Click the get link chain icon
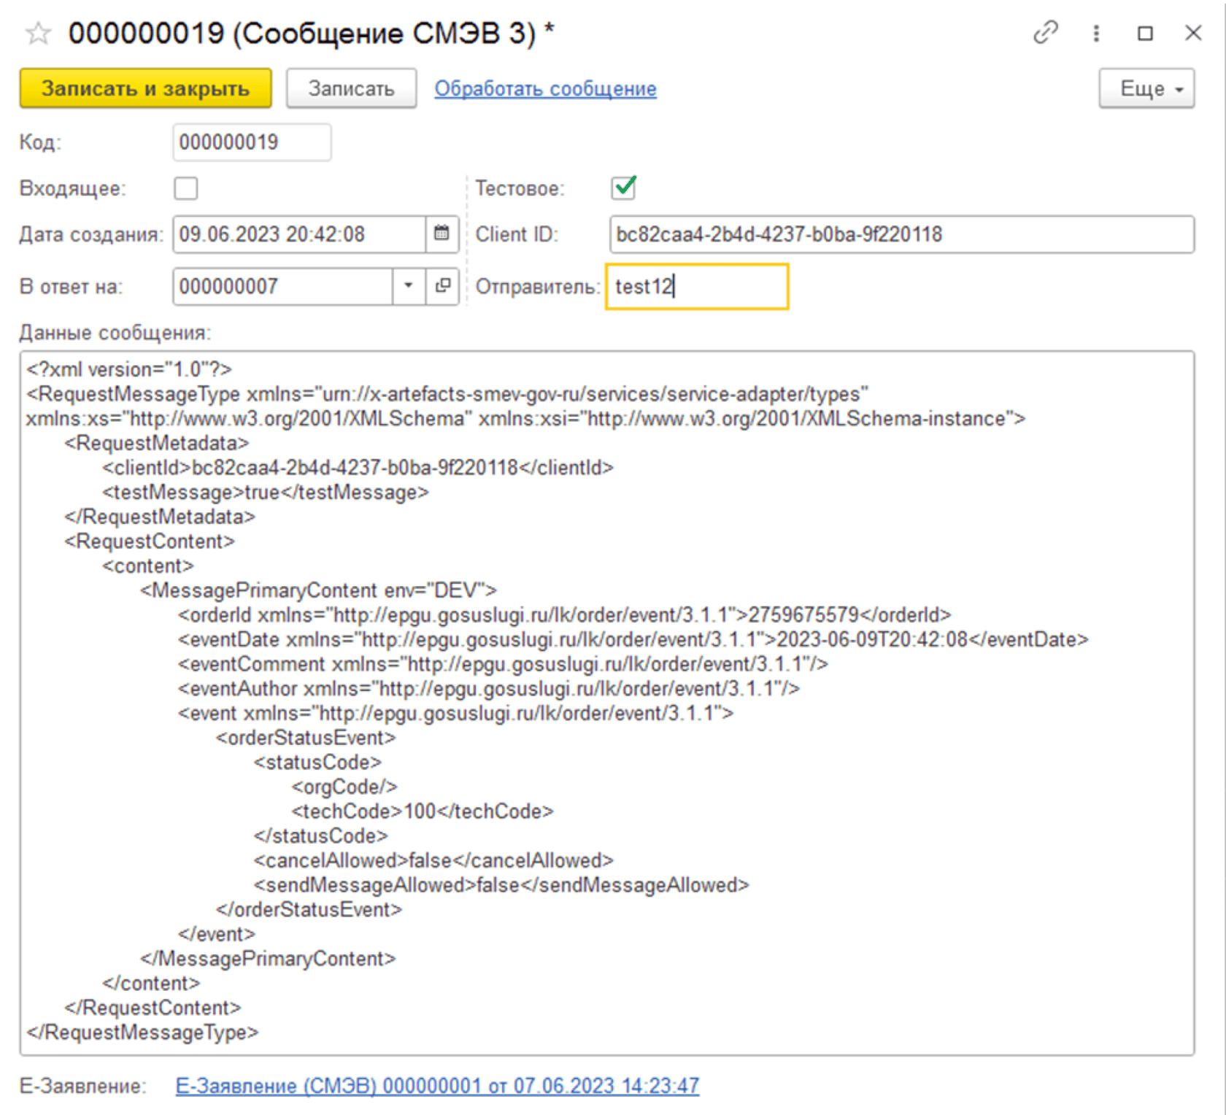Image resolution: width=1226 pixels, height=1115 pixels. 1045,33
